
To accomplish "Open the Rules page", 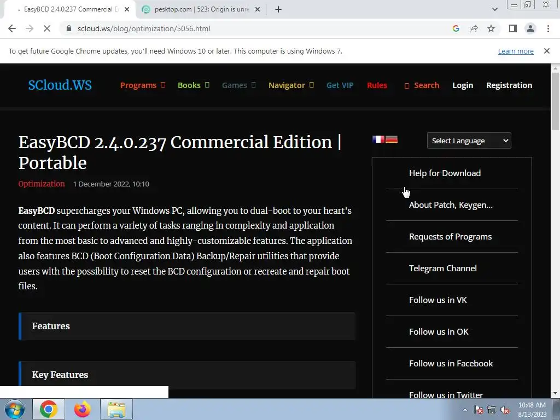I will [x=377, y=85].
